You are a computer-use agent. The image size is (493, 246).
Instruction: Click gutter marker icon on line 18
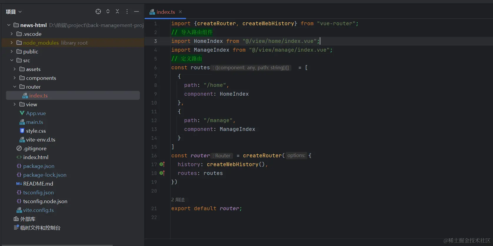pyautogui.click(x=162, y=173)
